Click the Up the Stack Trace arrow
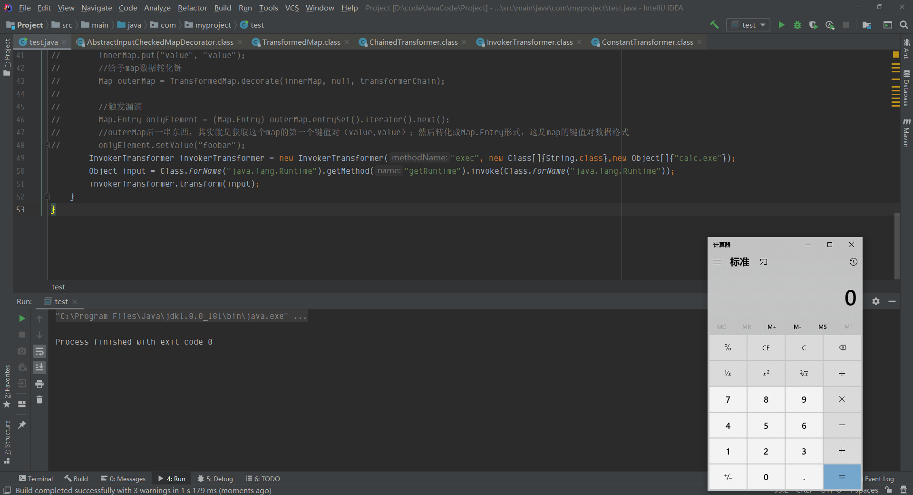913x495 pixels. click(x=39, y=318)
